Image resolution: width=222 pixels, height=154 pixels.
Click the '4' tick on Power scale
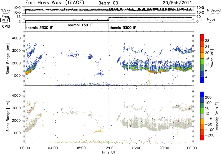pos(206,77)
